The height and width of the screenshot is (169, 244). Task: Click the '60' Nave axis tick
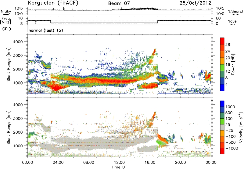click(x=218, y=18)
